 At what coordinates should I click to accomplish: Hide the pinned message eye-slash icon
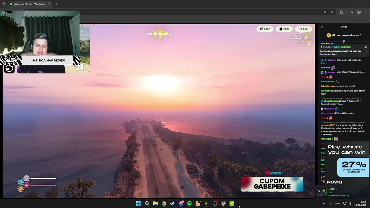point(365,47)
